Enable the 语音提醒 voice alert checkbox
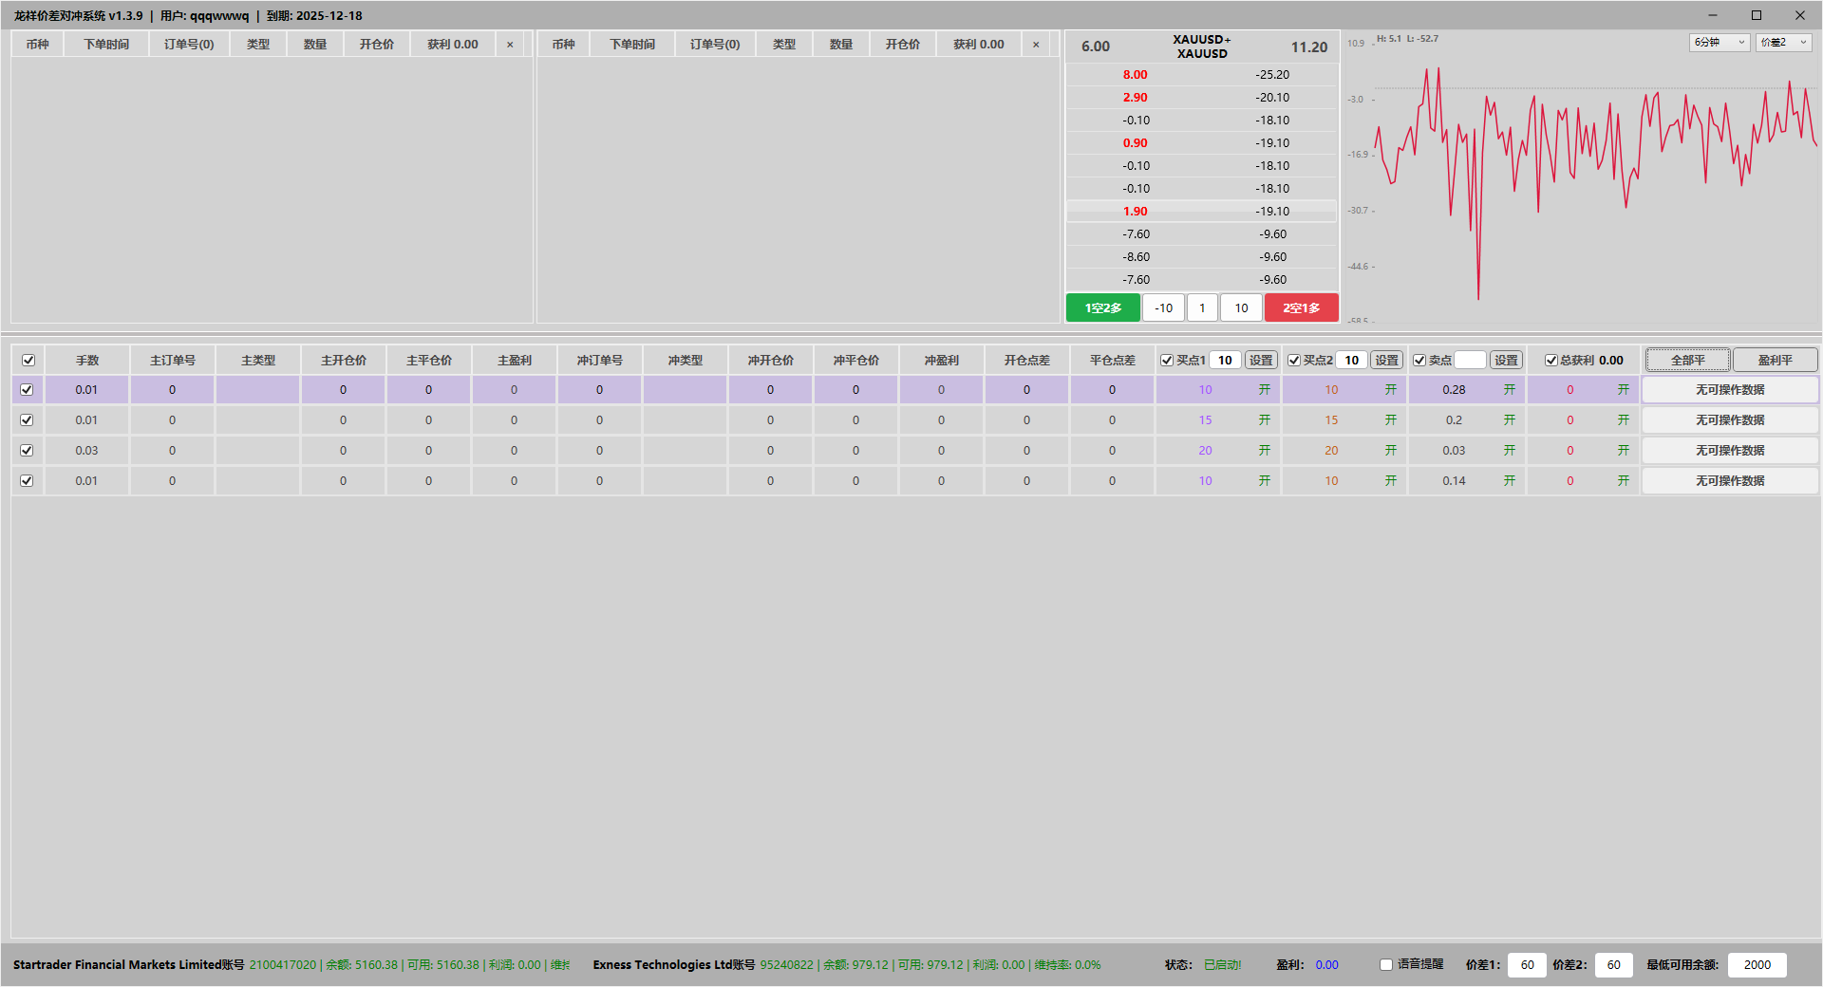 (x=1386, y=965)
